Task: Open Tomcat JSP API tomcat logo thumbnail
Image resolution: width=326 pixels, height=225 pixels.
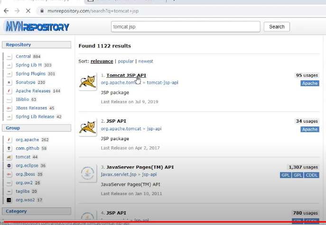Action: click(x=88, y=81)
